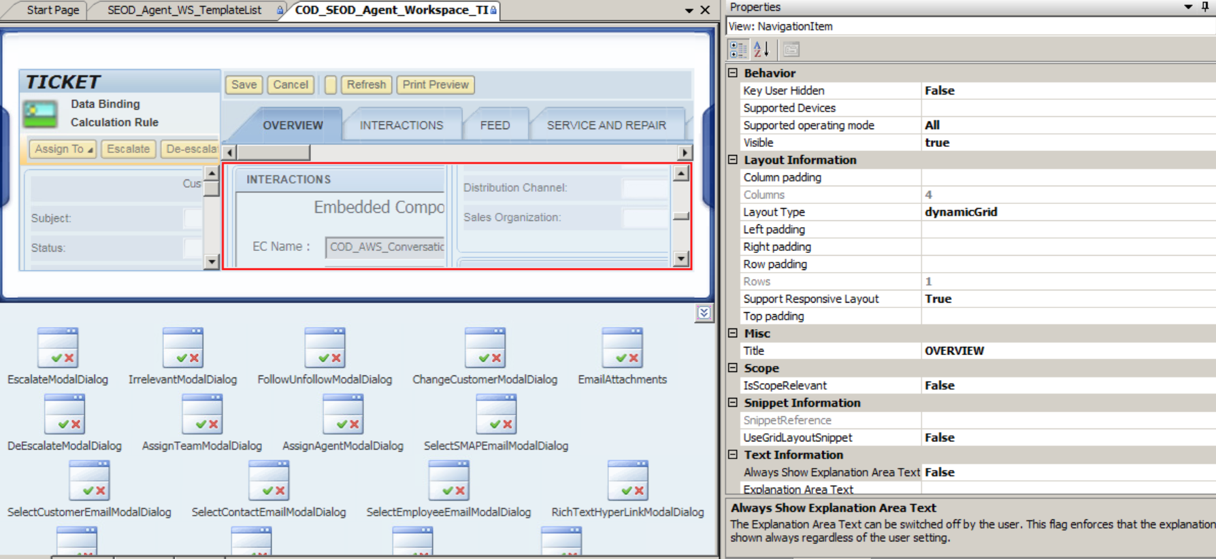Click the right pane scroll down arrow
The image size is (1216, 559).
[681, 258]
